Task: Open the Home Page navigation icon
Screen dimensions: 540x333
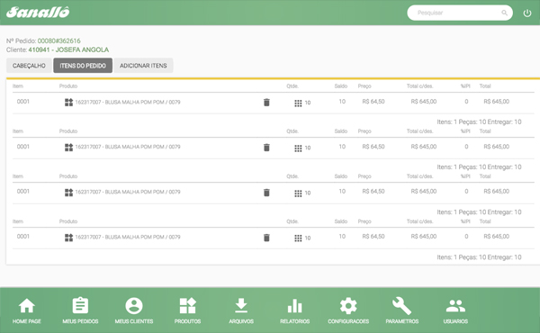Action: (x=26, y=306)
